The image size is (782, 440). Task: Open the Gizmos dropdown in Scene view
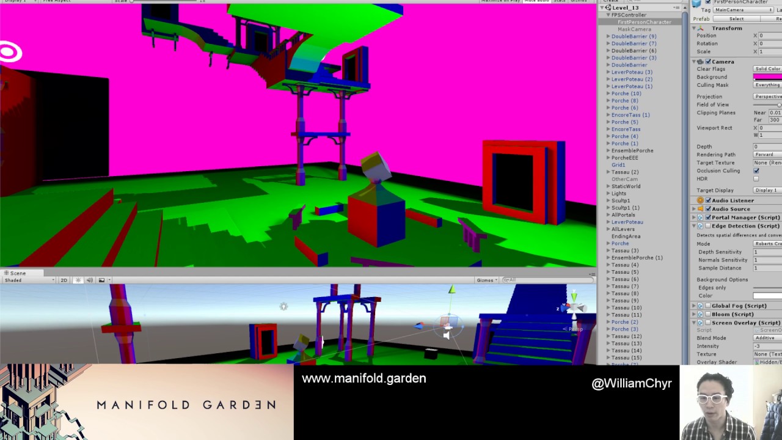487,280
